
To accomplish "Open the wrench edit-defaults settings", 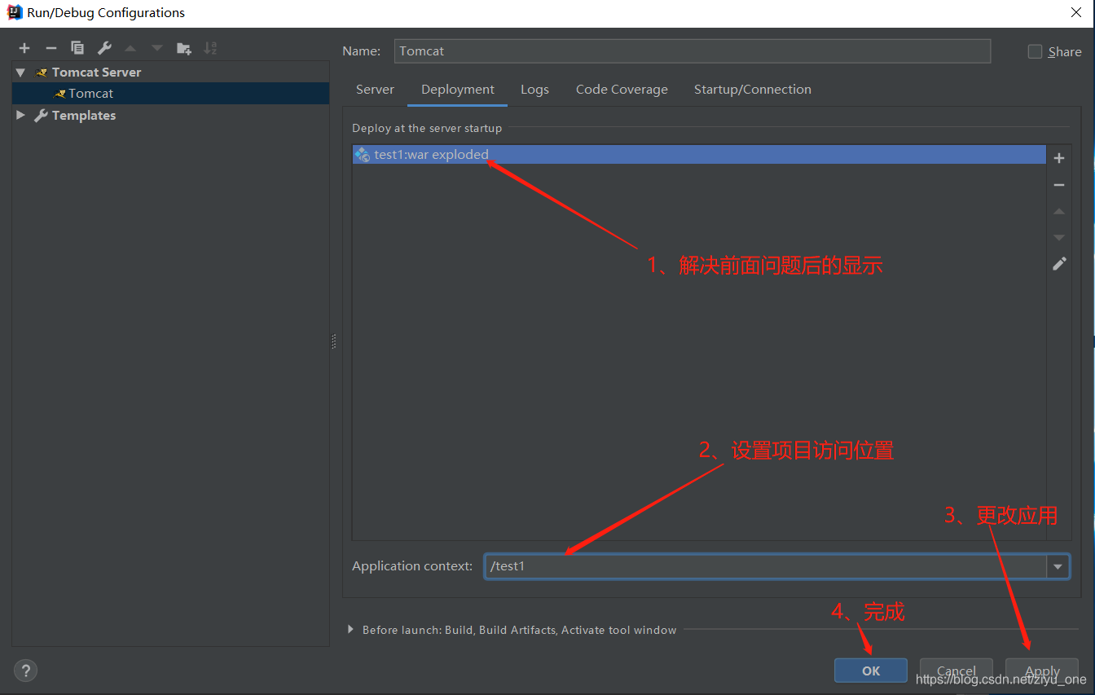I will pyautogui.click(x=104, y=48).
